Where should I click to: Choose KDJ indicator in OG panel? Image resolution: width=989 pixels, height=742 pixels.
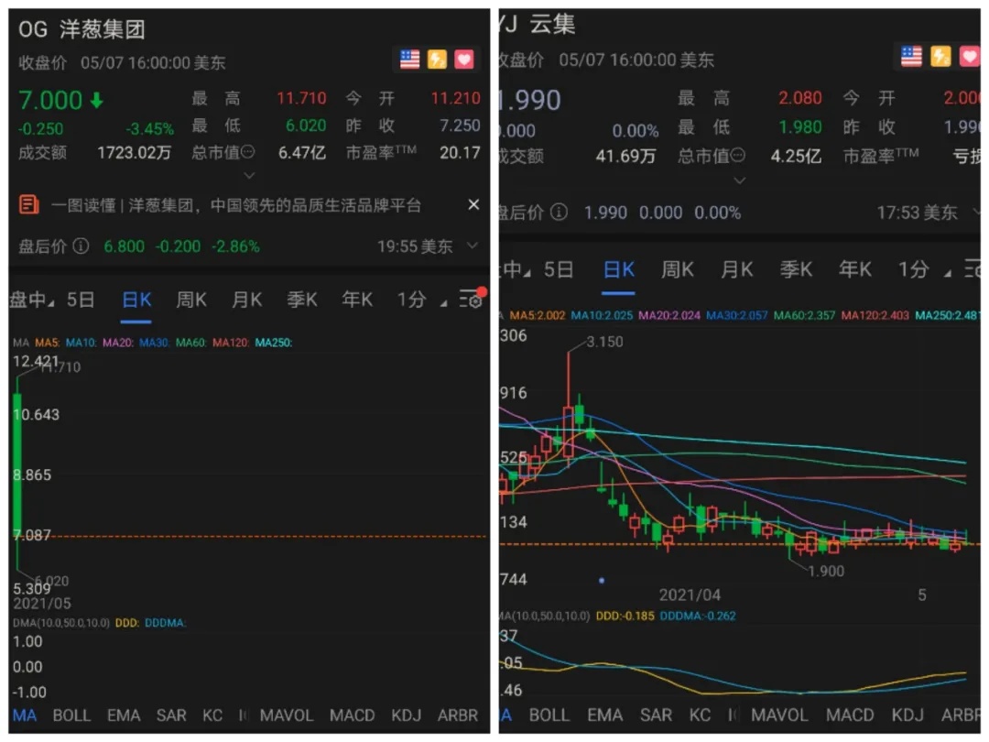[407, 715]
